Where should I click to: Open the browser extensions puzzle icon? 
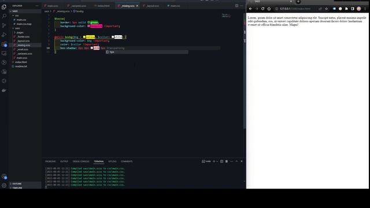pyautogui.click(x=346, y=9)
